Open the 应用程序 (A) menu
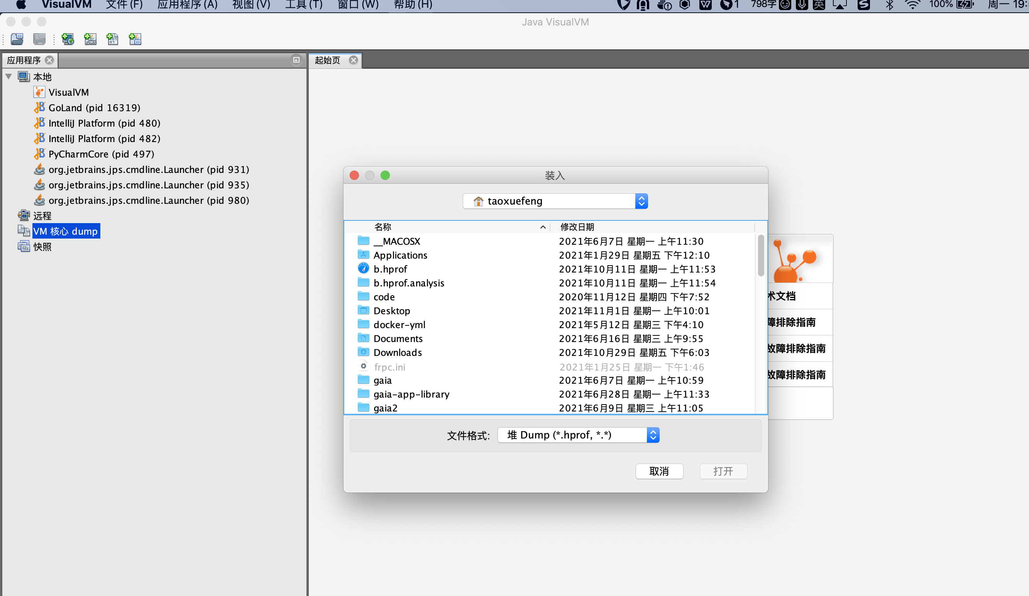The width and height of the screenshot is (1029, 596). pos(188,5)
